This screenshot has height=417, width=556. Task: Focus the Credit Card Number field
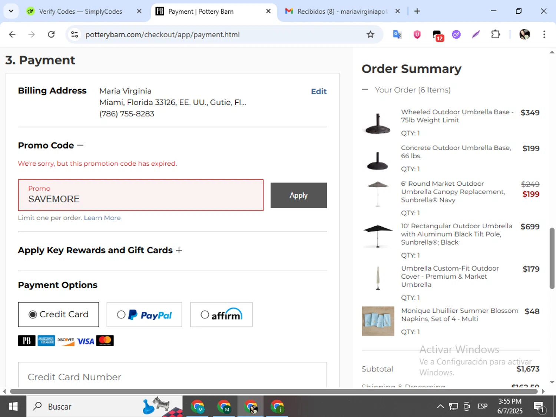pyautogui.click(x=172, y=375)
